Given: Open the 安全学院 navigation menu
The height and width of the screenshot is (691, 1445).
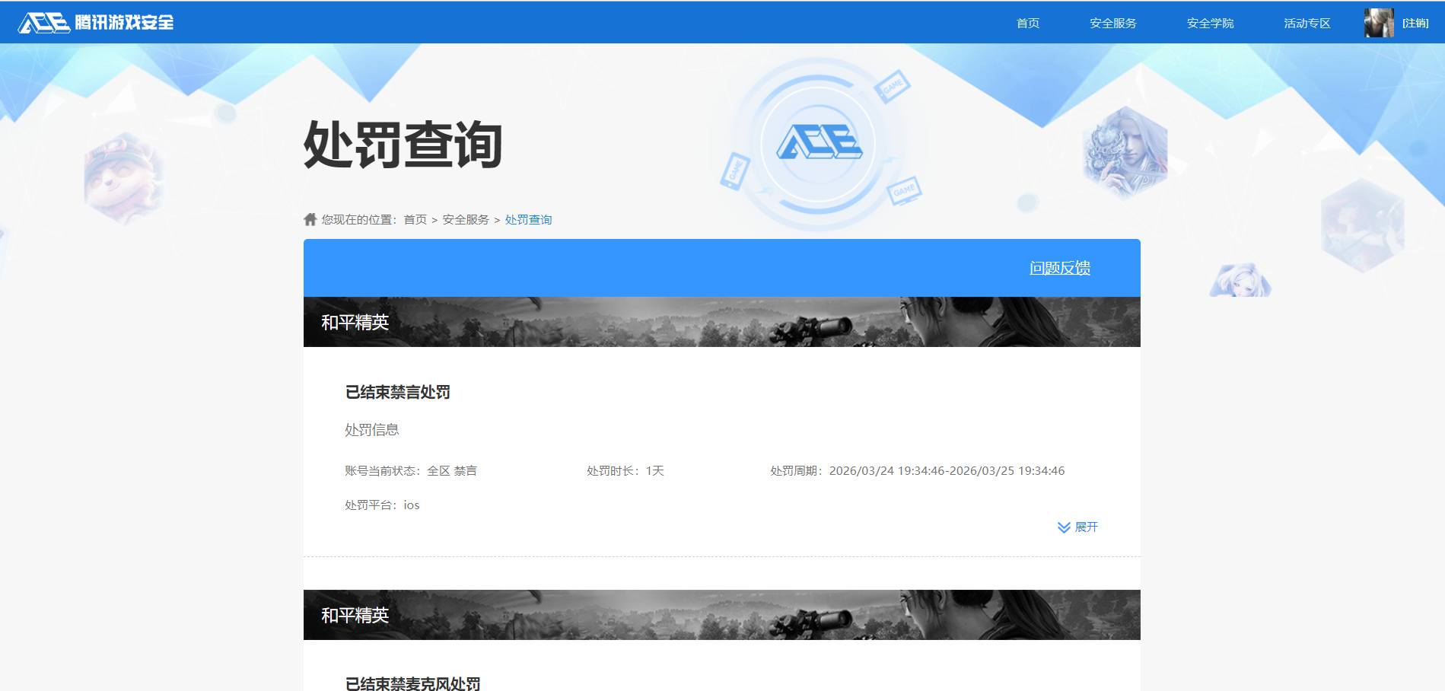Looking at the screenshot, I should tap(1210, 23).
